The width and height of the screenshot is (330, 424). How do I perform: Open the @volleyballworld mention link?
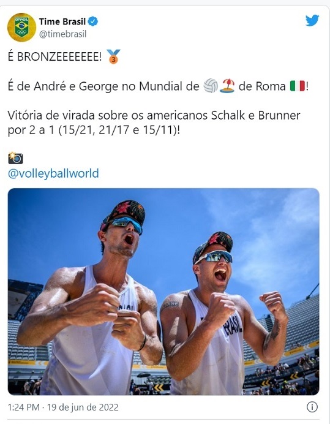[53, 173]
